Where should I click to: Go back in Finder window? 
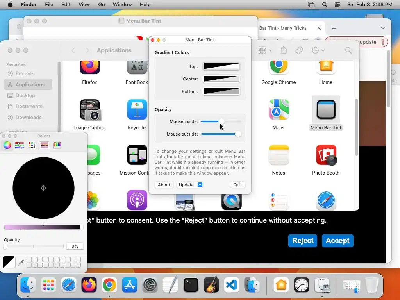point(73,50)
